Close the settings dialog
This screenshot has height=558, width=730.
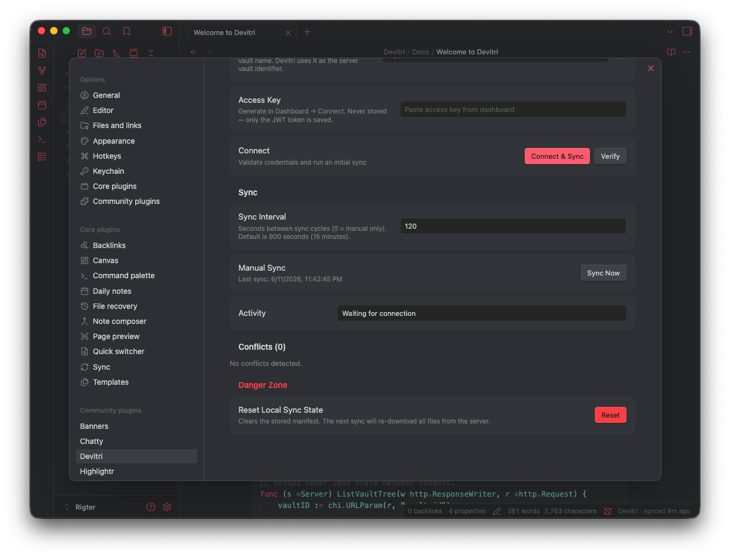pyautogui.click(x=651, y=68)
